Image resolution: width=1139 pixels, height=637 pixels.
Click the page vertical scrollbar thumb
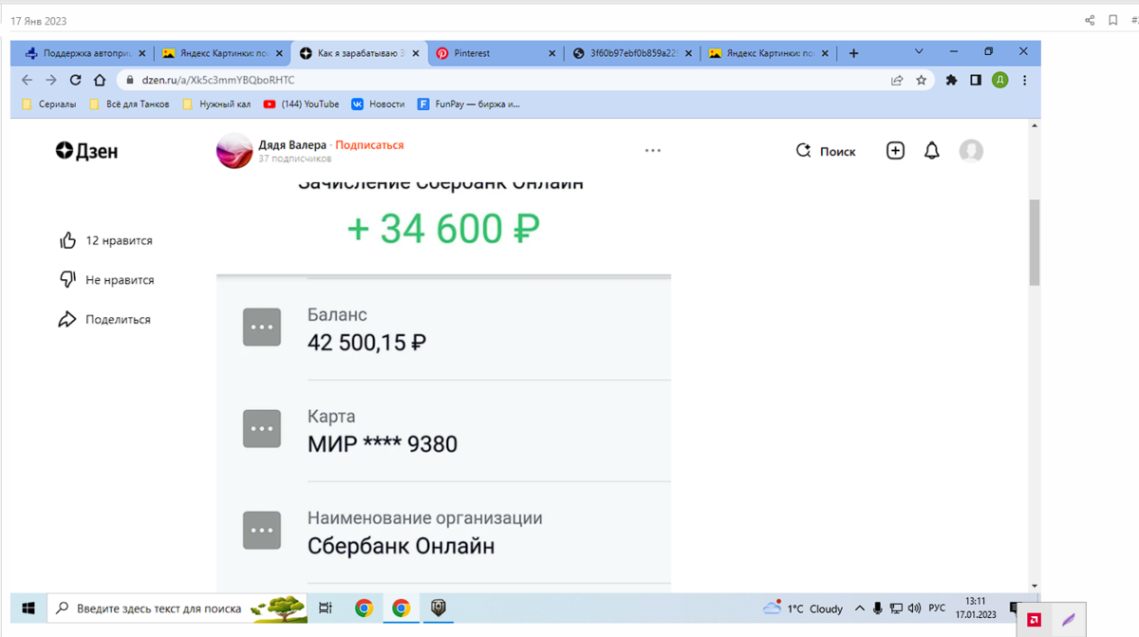[x=1034, y=242]
